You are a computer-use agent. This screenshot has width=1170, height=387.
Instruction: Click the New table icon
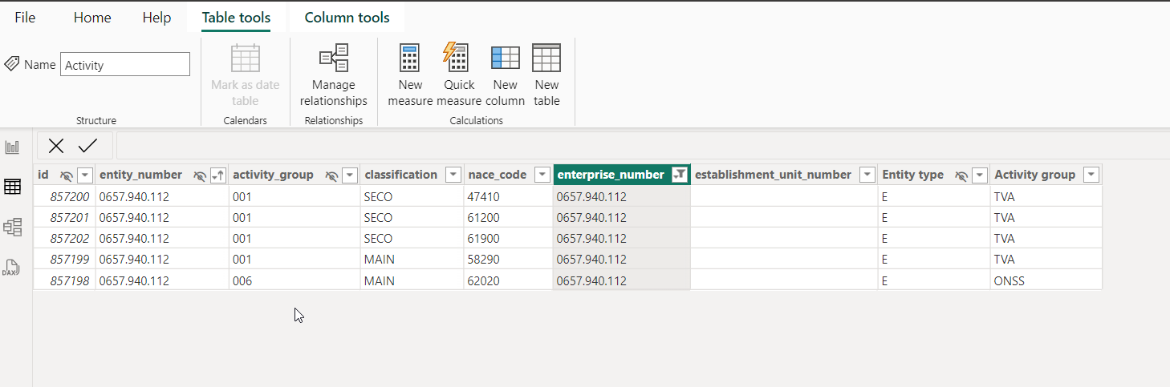546,58
